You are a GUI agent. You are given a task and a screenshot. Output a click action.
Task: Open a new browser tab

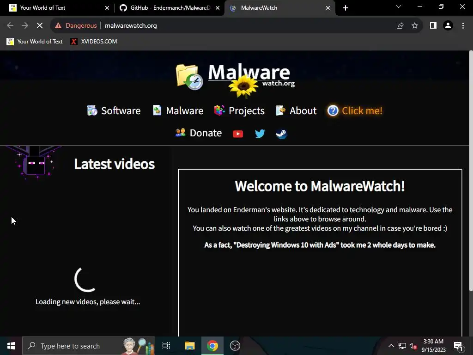coord(346,8)
